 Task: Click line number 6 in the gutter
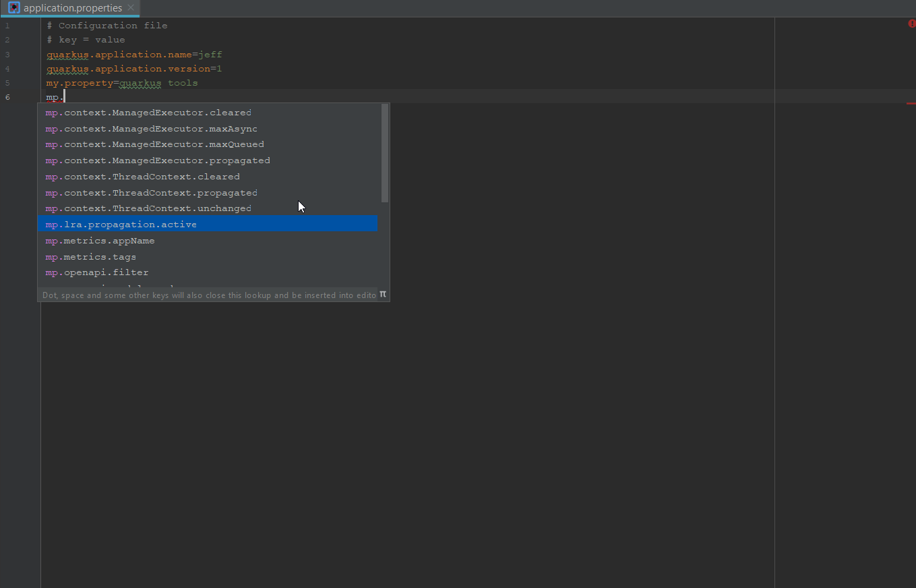(7, 96)
